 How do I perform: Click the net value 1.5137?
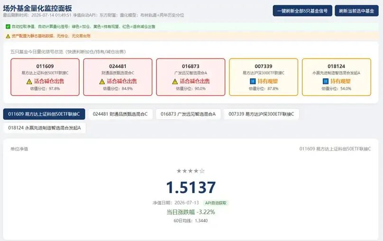pos(191,187)
